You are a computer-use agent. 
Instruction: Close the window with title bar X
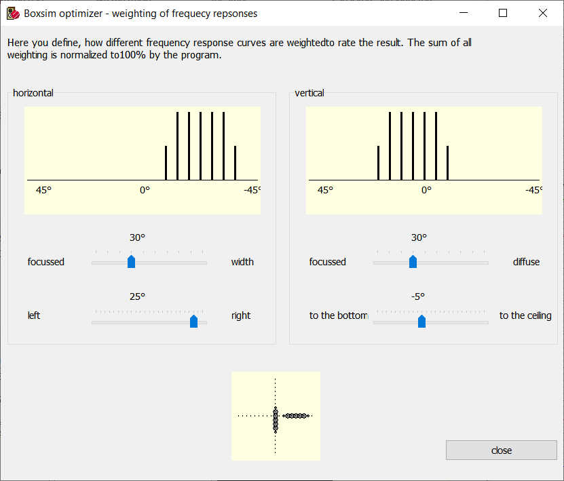coord(542,13)
